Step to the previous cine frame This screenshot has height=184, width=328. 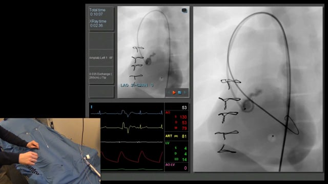tap(169, 93)
